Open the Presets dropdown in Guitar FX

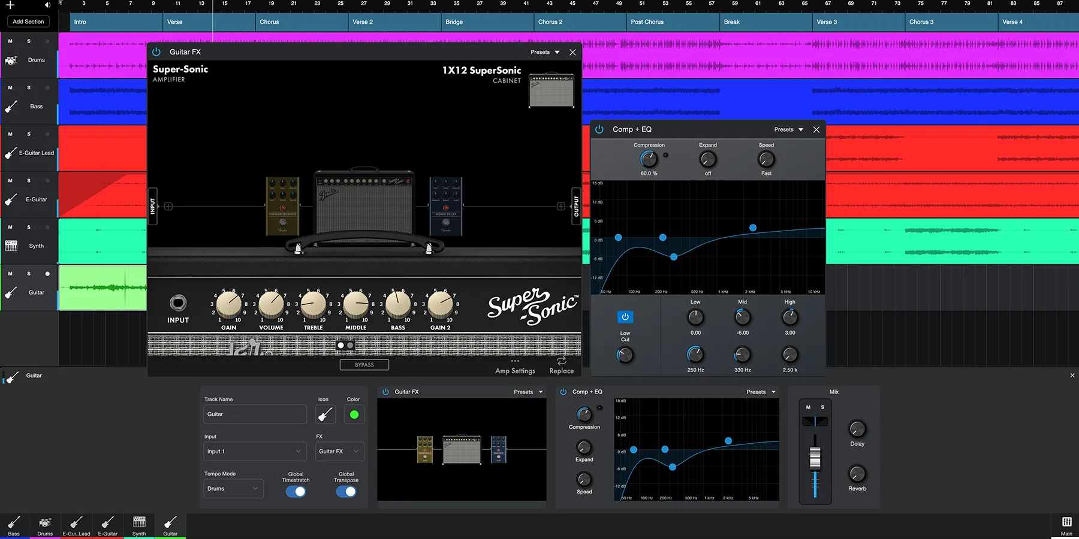(544, 52)
